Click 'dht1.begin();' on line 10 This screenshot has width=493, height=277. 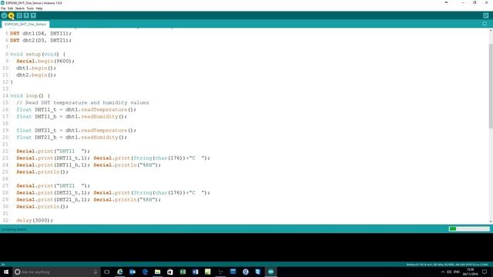36,68
